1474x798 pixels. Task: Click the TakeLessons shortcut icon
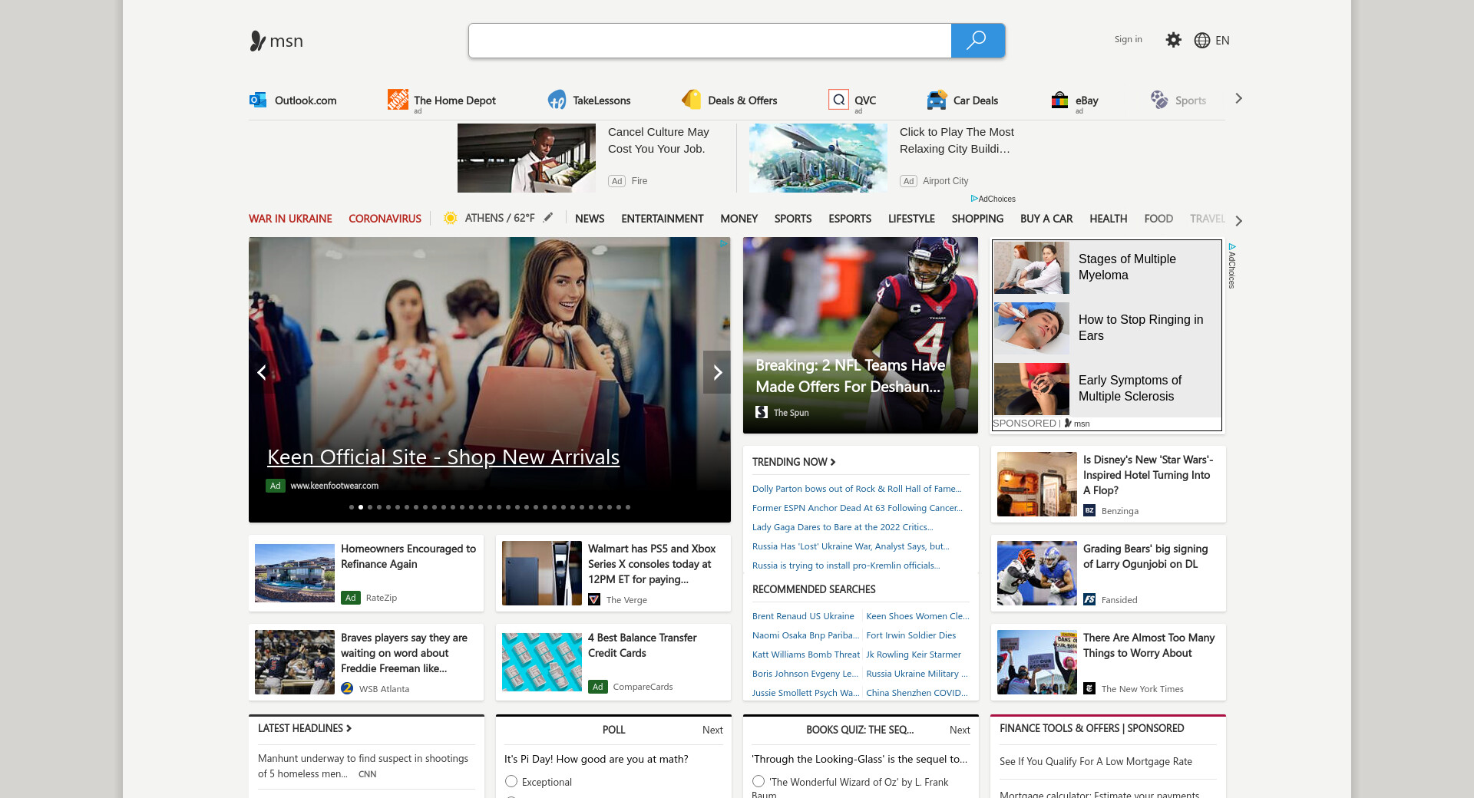[557, 100]
